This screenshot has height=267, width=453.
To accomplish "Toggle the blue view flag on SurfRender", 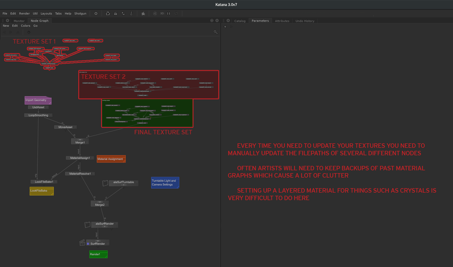I will point(88,244).
